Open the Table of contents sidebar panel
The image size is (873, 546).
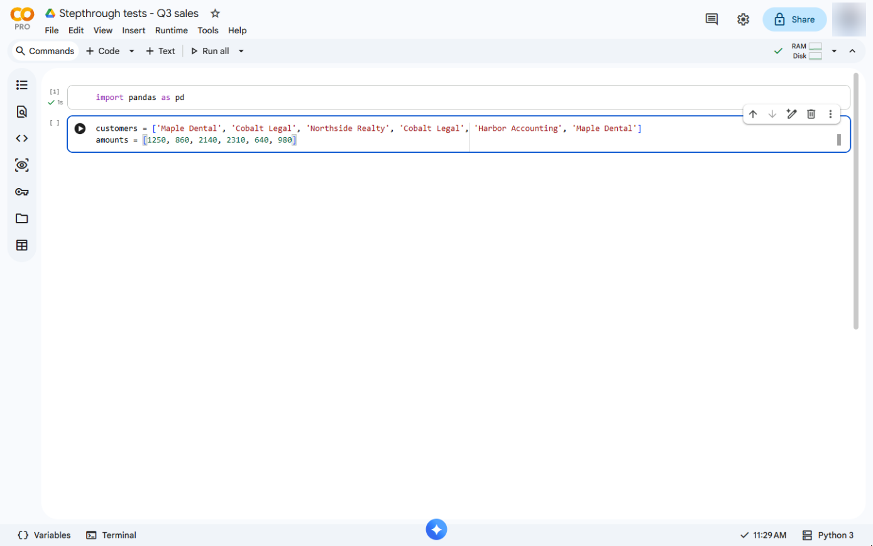[22, 85]
